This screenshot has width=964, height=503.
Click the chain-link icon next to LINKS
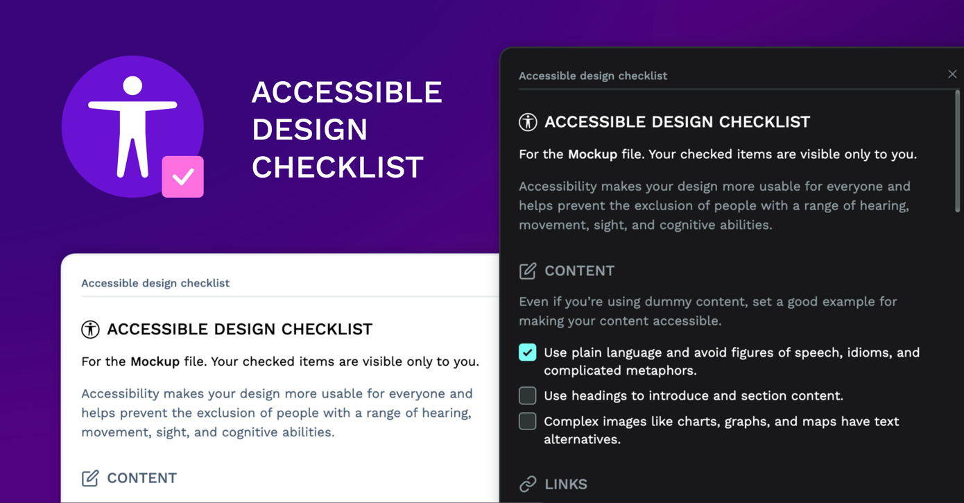[x=528, y=484]
